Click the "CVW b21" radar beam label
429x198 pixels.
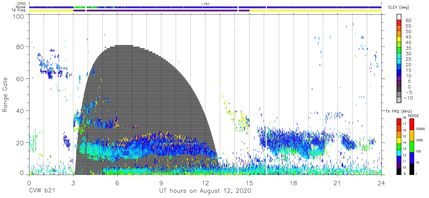point(41,191)
